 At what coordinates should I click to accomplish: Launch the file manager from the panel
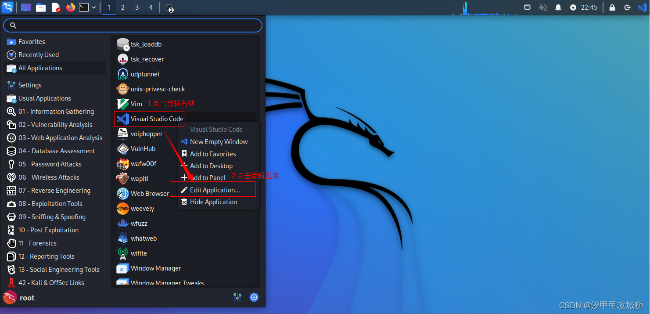pos(41,7)
